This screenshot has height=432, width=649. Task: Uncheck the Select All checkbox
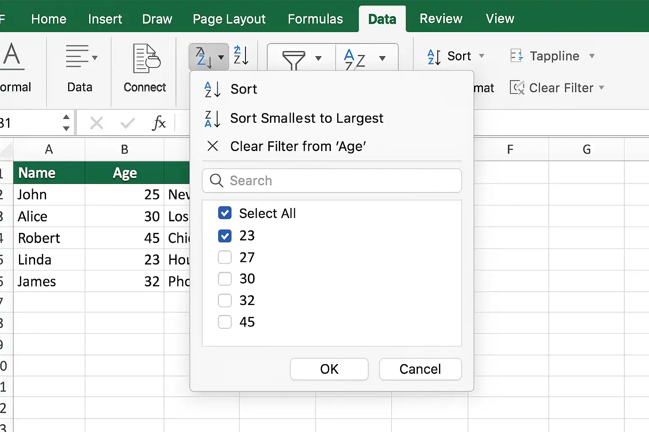click(x=225, y=213)
